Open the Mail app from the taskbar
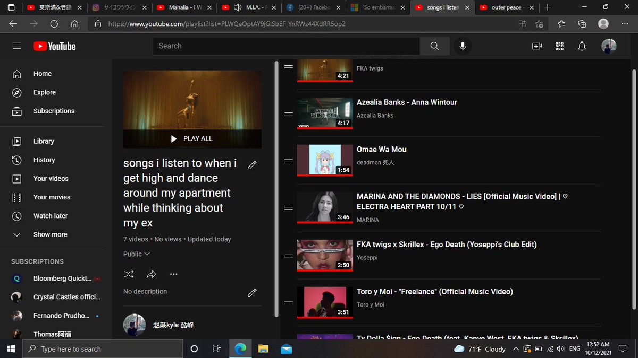The width and height of the screenshot is (638, 358). [287, 348]
